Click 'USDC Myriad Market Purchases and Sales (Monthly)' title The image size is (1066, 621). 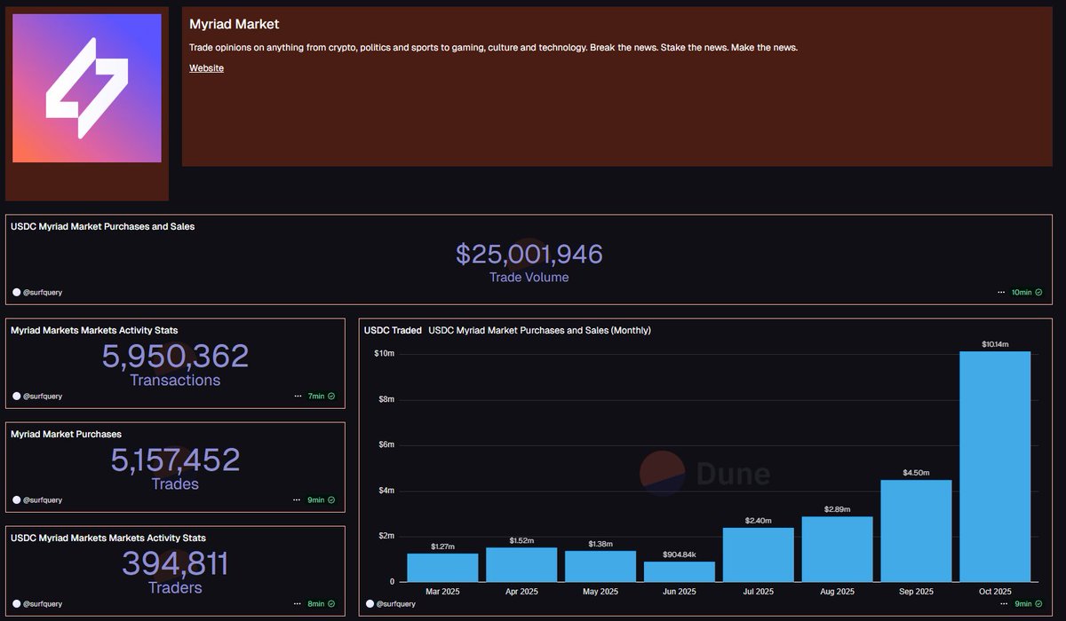[539, 330]
